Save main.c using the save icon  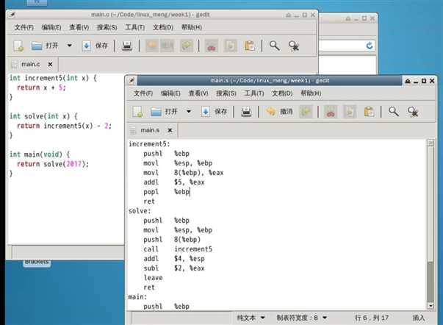tap(87, 46)
